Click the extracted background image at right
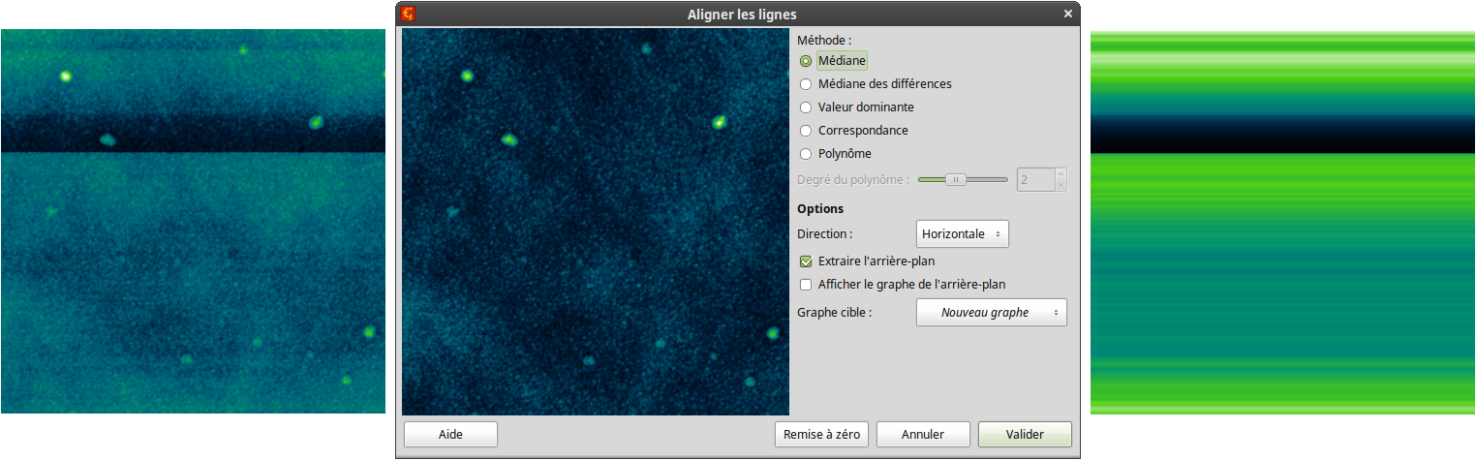1476x460 pixels. [x=1282, y=222]
